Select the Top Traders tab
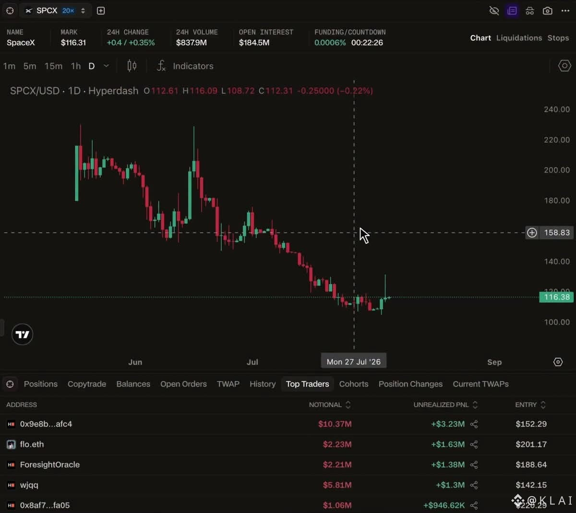 pos(308,384)
